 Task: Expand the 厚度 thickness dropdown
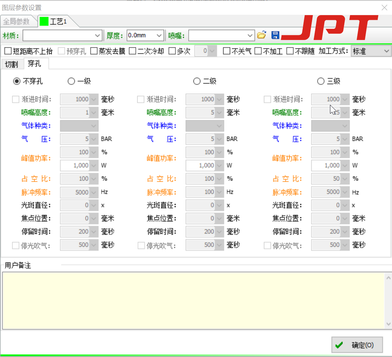click(x=159, y=36)
